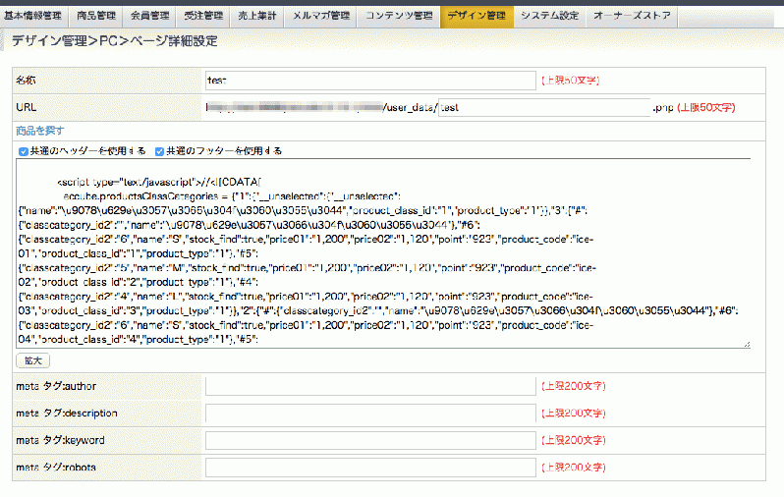The image size is (784, 497).
Task: Click the (上限50文字) note next to 名称
Action: (571, 80)
